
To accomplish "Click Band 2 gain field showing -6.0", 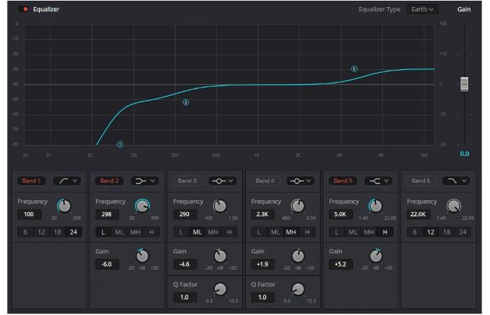I will [x=106, y=265].
